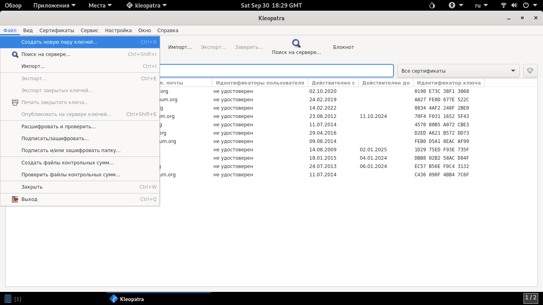Sort by 'Действителен до' column header
The image size is (543, 305).
386,83
